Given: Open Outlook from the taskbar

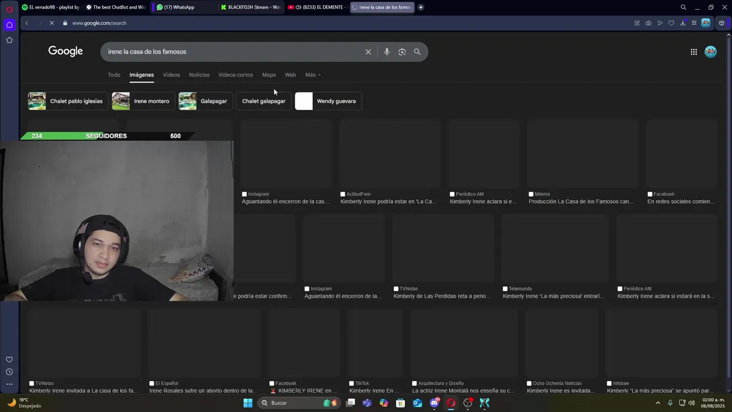Looking at the screenshot, I should [417, 403].
